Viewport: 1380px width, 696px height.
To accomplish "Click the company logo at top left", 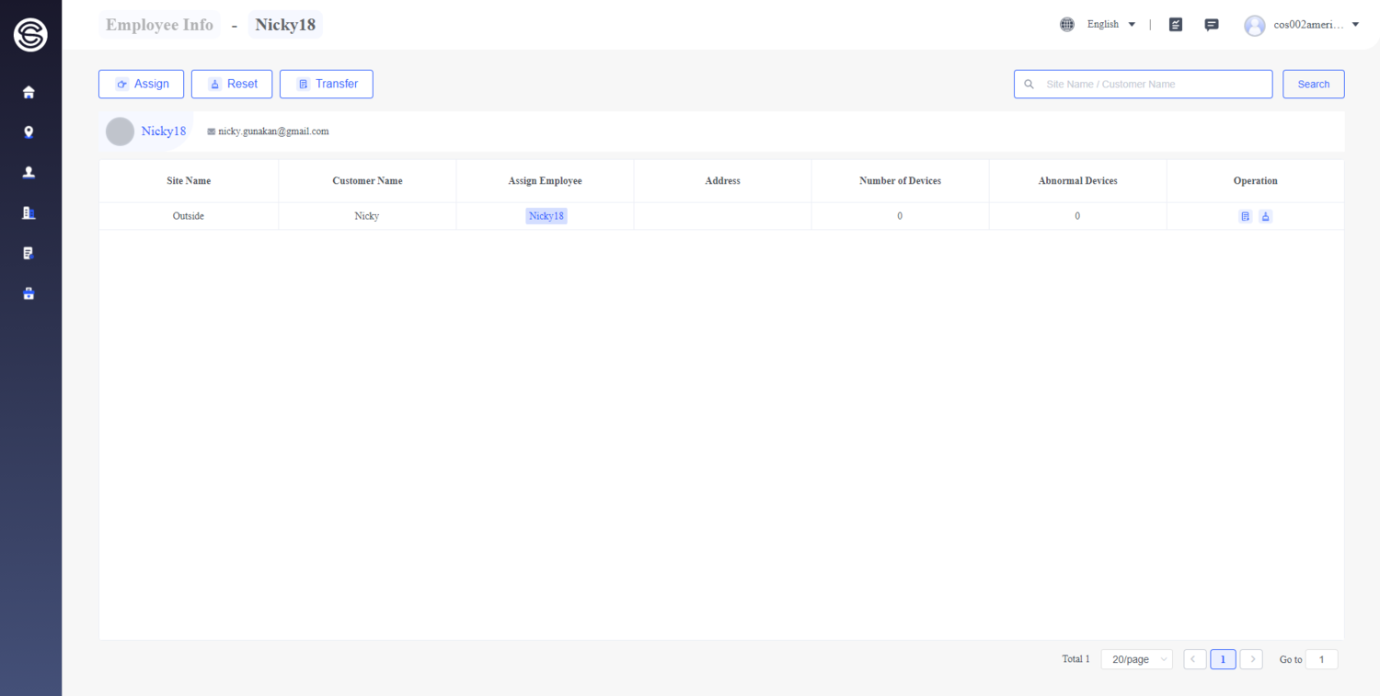I will click(30, 35).
